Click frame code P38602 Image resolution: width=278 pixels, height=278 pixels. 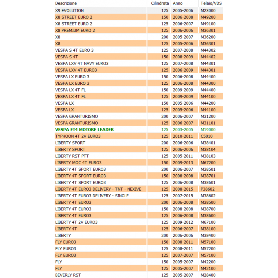tap(208, 189)
